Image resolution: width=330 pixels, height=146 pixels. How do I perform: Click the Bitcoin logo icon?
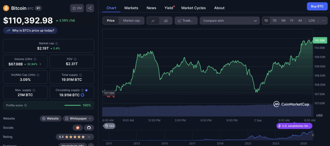[6, 8]
